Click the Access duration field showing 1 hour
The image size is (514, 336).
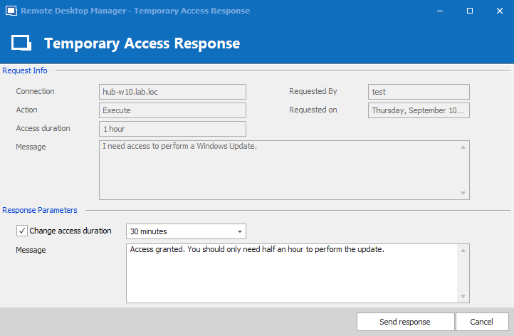[x=172, y=129]
